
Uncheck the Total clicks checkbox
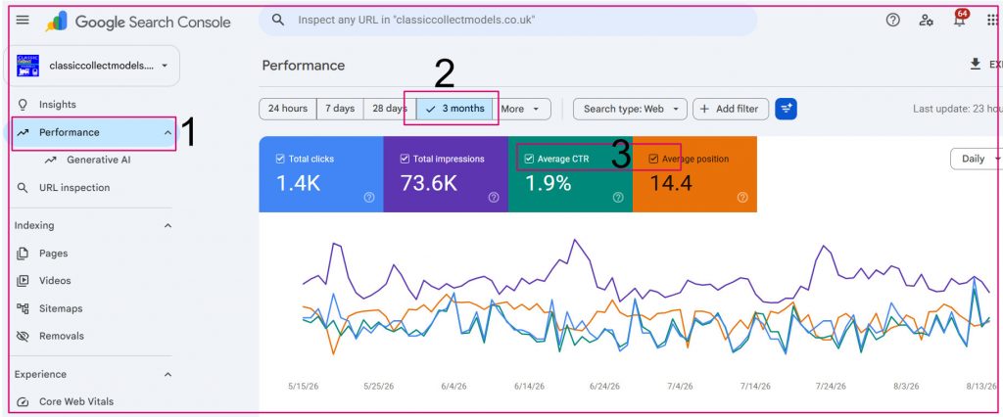click(280, 159)
